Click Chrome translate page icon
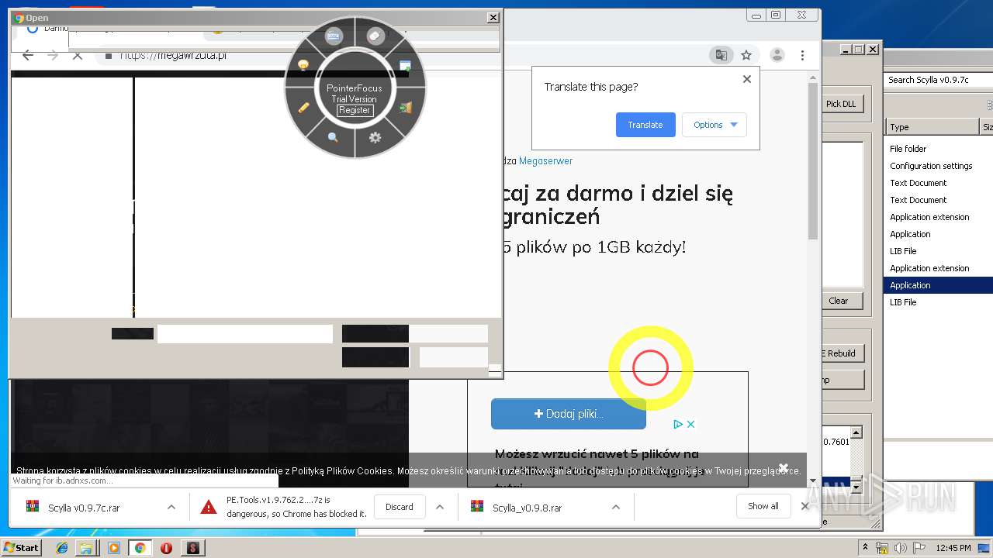 click(x=721, y=55)
